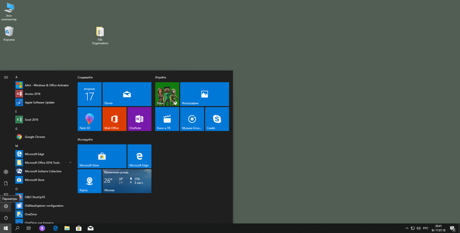Image resolution: width=460 pixels, height=233 pixels.
Task: Open the calendar tile showing вторник 17
Action: tap(89, 94)
